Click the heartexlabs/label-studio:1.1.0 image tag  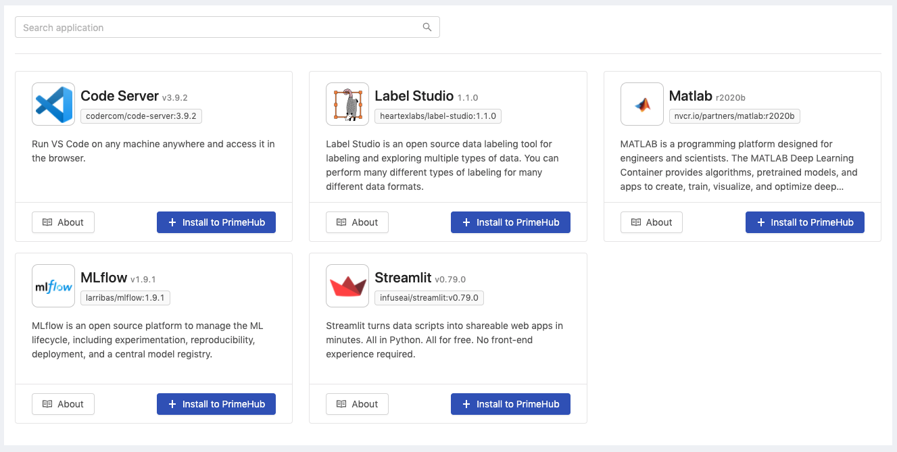point(438,116)
